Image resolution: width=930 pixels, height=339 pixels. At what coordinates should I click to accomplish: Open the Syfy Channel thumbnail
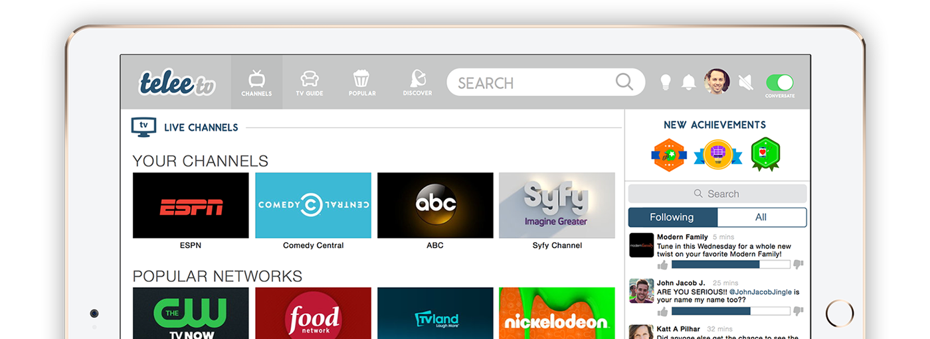(557, 205)
